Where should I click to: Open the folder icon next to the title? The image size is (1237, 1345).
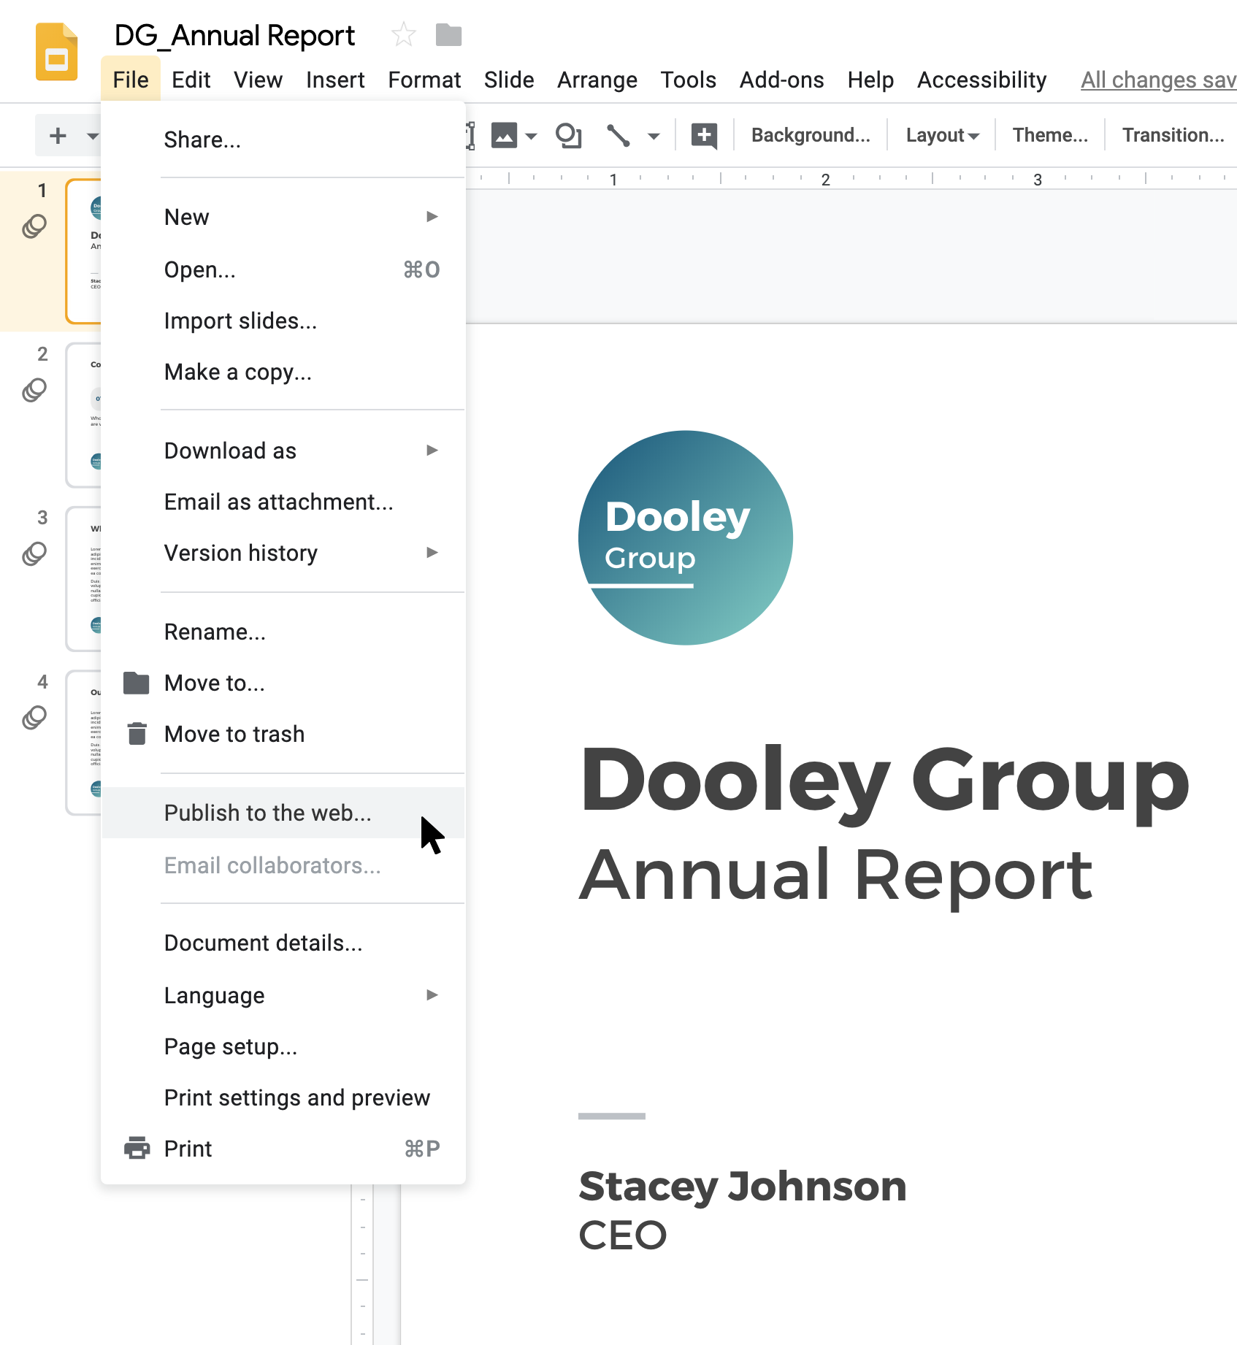pyautogui.click(x=448, y=34)
